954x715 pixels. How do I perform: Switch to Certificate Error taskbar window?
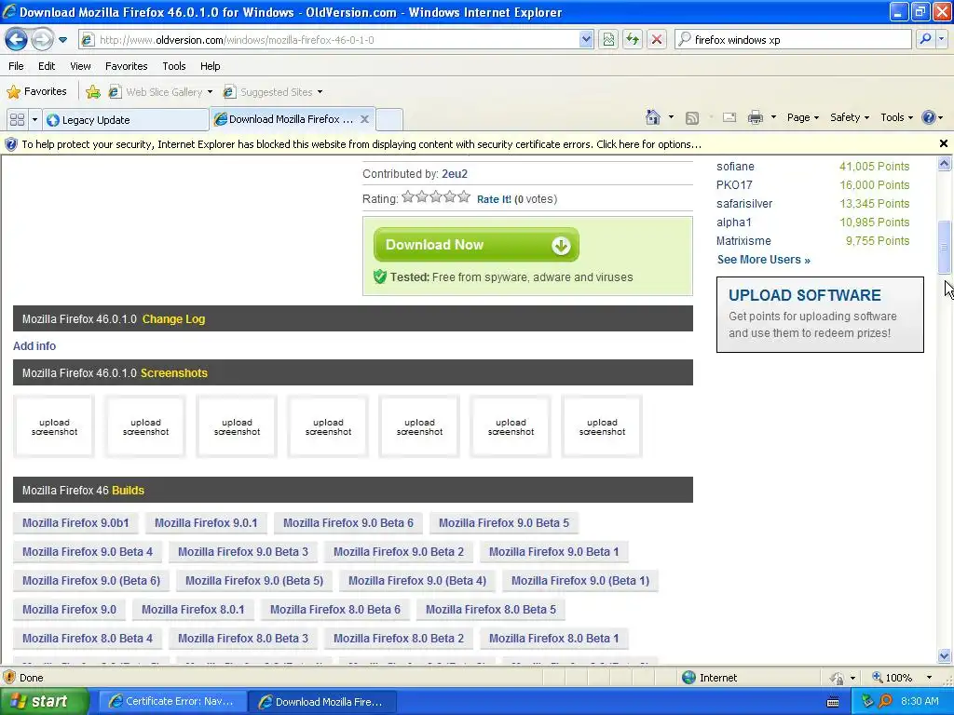click(x=172, y=702)
